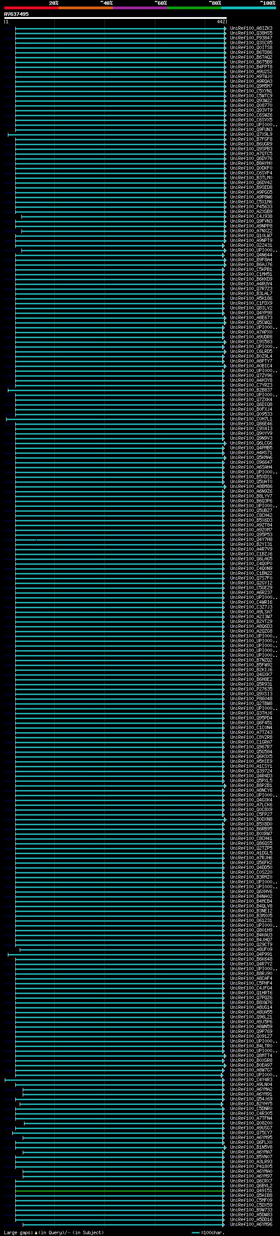This screenshot has width=280, height=1236.
Task: Click hit UniRef100_Q08770
Action: [x=251, y=106]
